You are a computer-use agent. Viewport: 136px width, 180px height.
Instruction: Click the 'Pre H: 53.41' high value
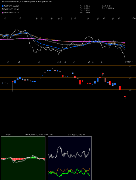tap(85, 8)
